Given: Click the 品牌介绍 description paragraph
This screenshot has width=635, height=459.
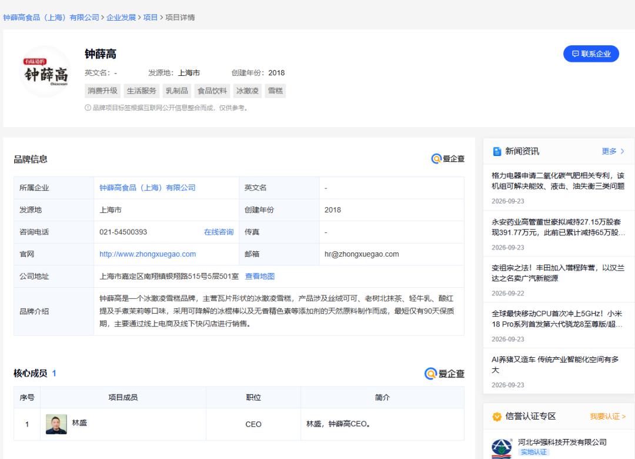Looking at the screenshot, I should [277, 311].
